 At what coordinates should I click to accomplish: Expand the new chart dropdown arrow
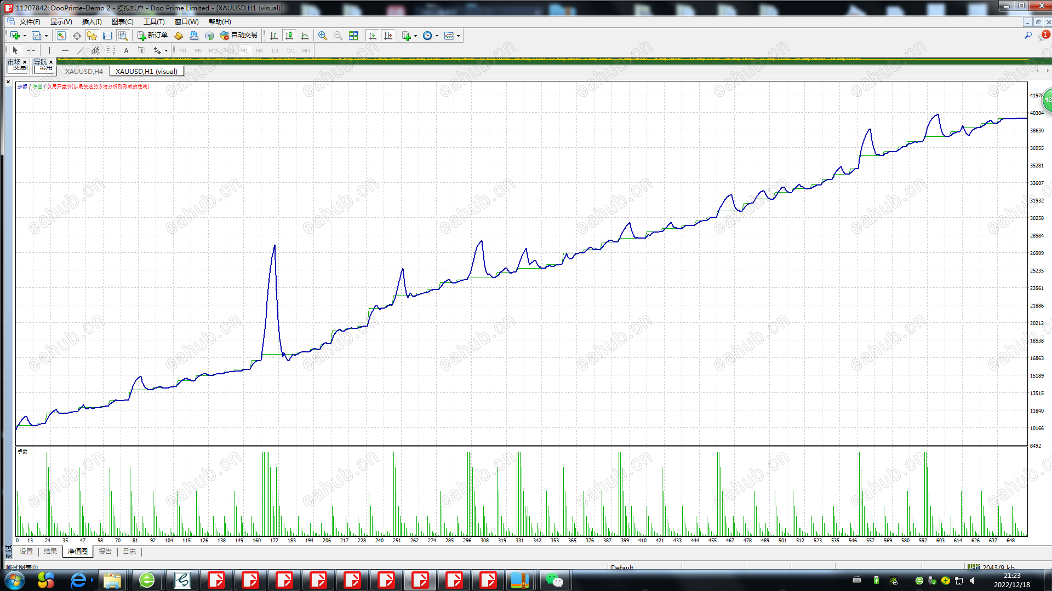(x=25, y=36)
